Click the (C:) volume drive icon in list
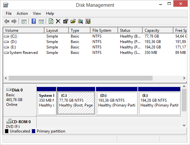 [6, 36]
